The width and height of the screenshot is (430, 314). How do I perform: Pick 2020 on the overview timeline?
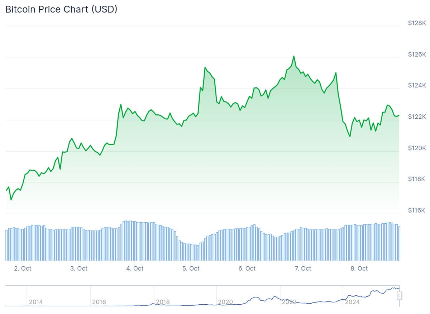(225, 302)
